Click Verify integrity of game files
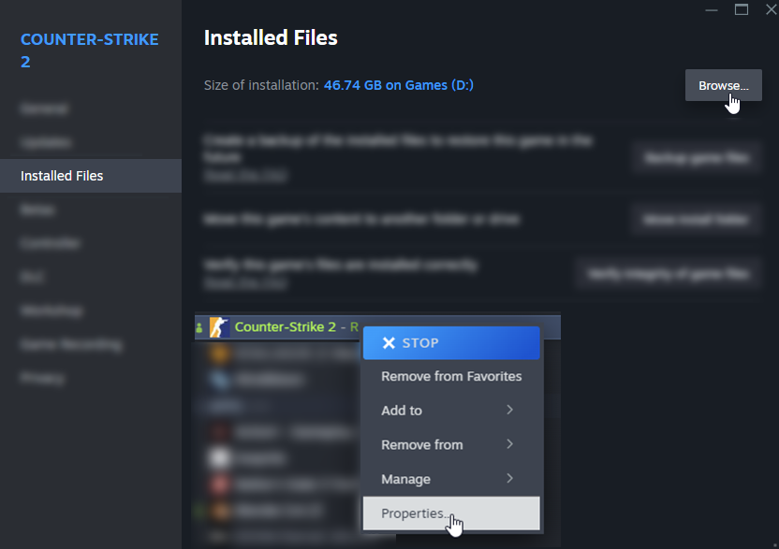 pyautogui.click(x=668, y=274)
